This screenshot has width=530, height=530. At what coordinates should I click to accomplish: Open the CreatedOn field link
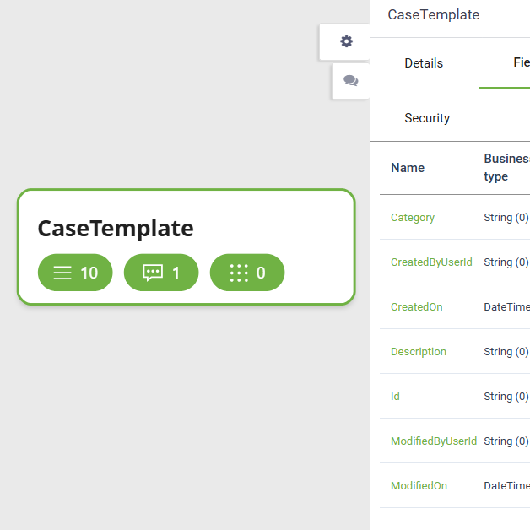(416, 307)
